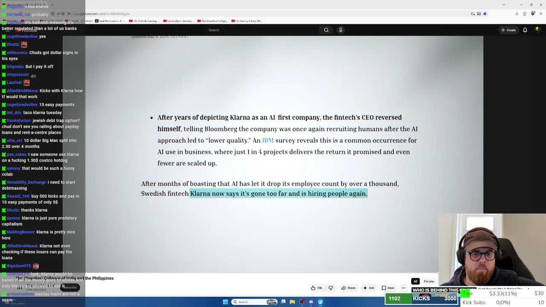Click chat username 'BigAdam975'

point(19,266)
